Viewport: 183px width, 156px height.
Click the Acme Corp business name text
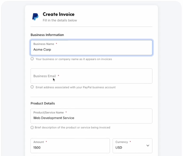point(42,49)
